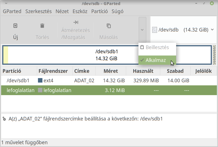Click the Törlés trash toolbar icon

pos(42,26)
